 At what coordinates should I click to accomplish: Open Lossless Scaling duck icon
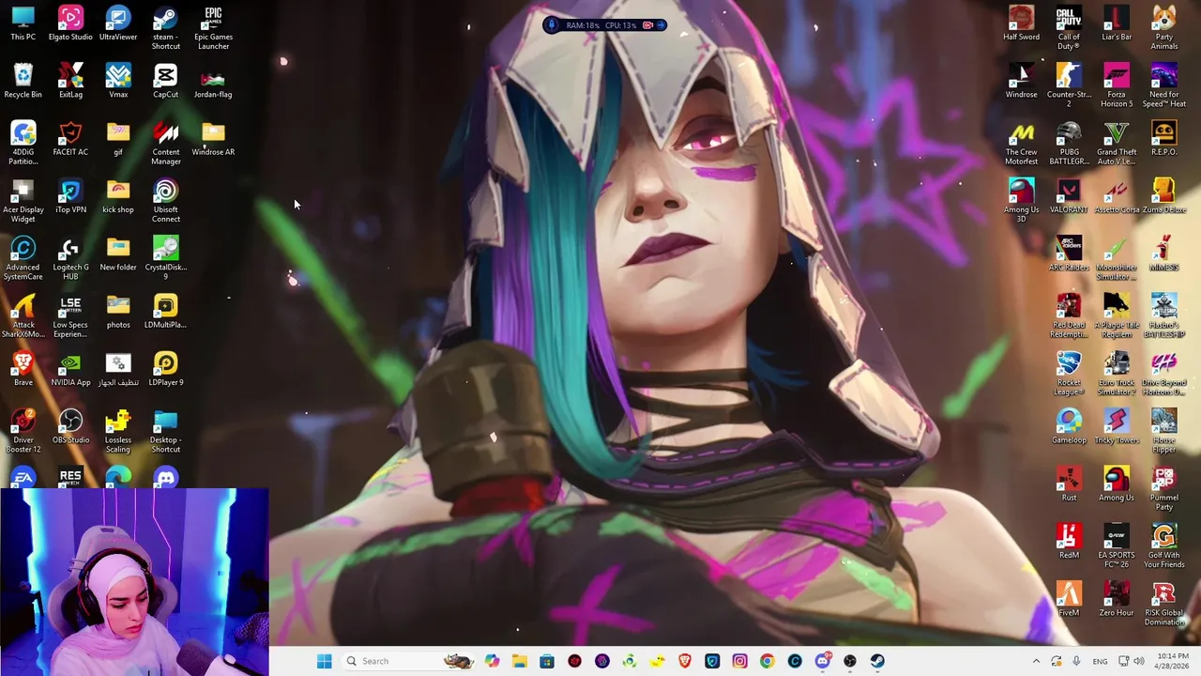[x=118, y=431]
